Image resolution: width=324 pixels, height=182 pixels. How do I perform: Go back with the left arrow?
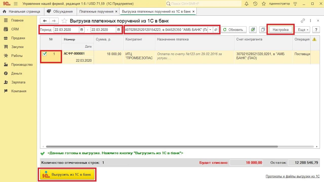[x=45, y=21]
